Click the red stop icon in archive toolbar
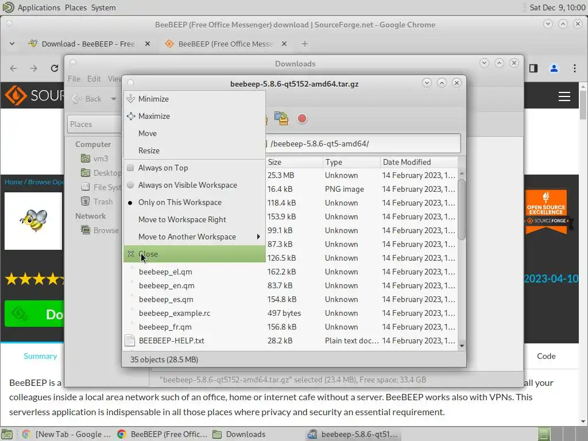Viewport: 588px width, 441px height. (302, 119)
